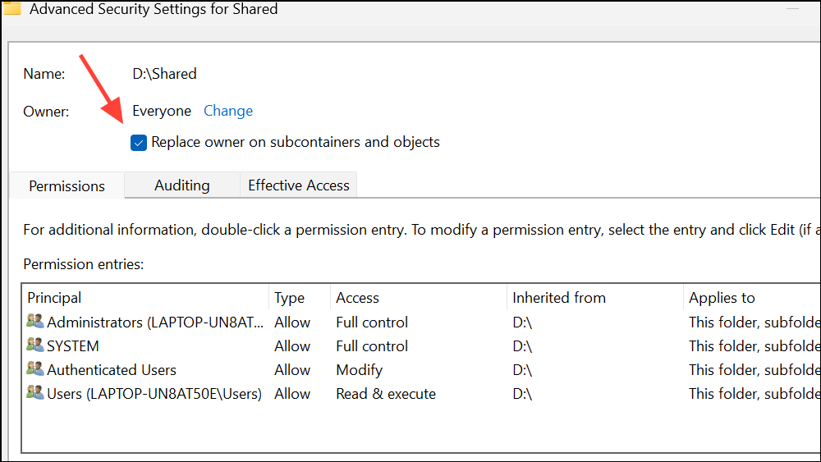Switch to the Permissions tab
Screen dimensions: 821x462
pyautogui.click(x=67, y=186)
